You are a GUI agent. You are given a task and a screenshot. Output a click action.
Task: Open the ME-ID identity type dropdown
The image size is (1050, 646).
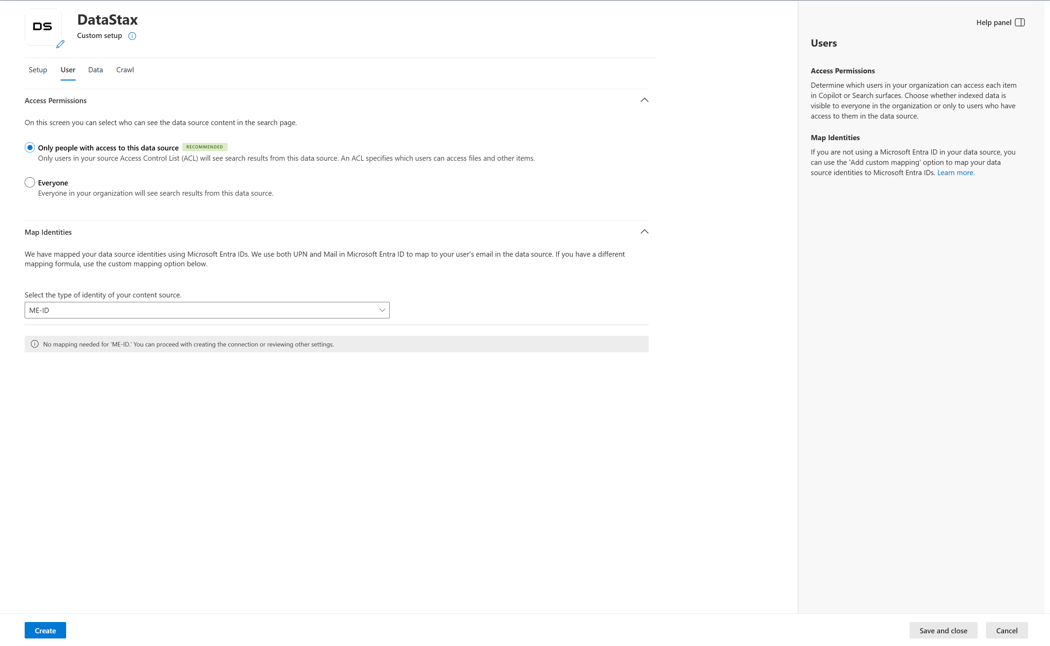381,310
